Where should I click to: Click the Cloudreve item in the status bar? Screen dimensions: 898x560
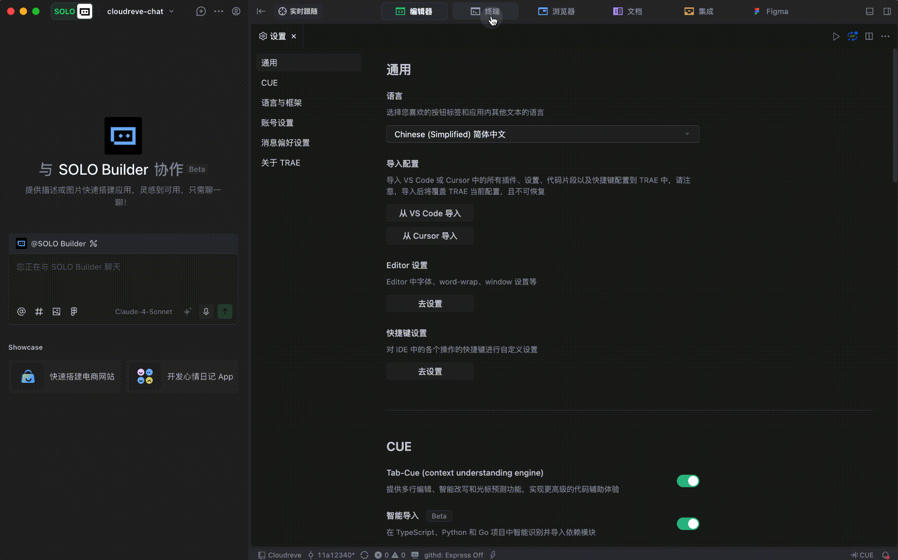(279, 555)
